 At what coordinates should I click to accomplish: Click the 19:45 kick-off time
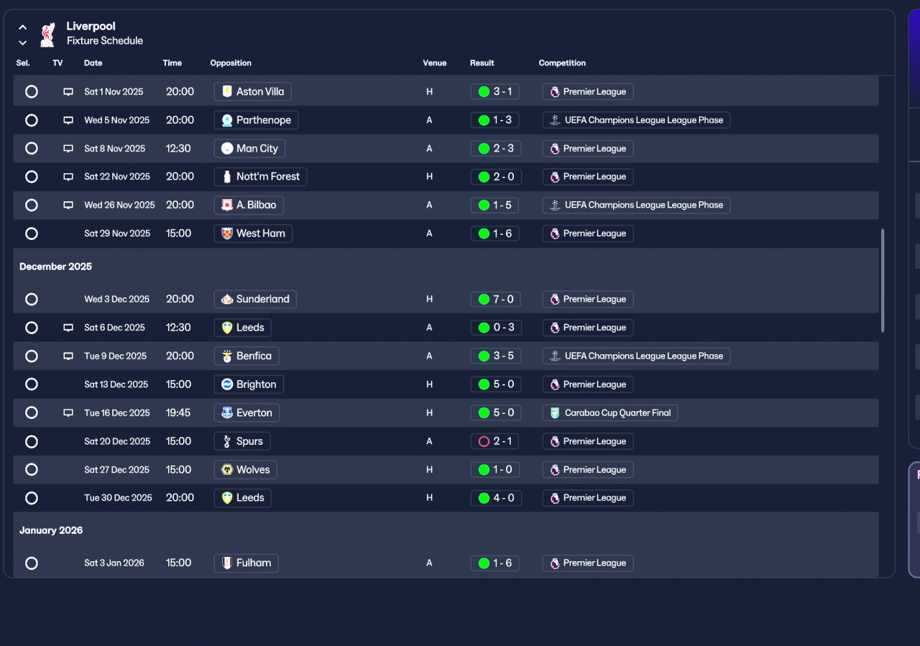point(178,412)
